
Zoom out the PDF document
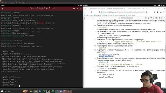coord(117,18)
